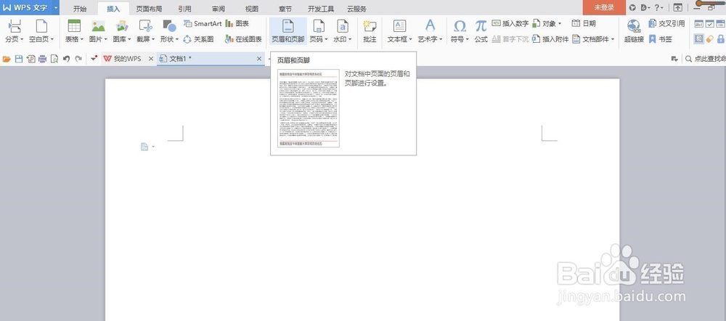Switch to the 引用 ribbon tab
The height and width of the screenshot is (321, 726).
point(184,9)
